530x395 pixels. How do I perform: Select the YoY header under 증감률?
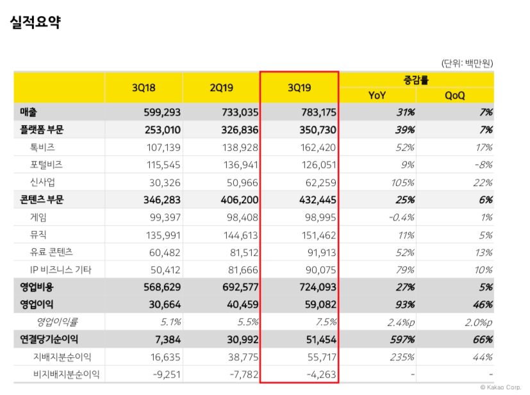[379, 95]
